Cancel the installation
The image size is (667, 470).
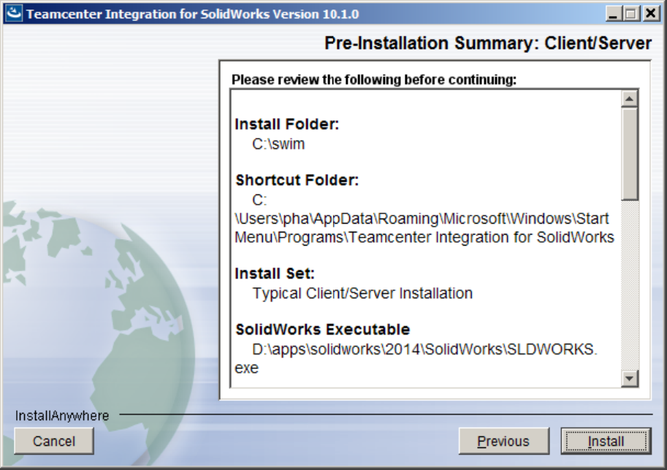click(54, 441)
